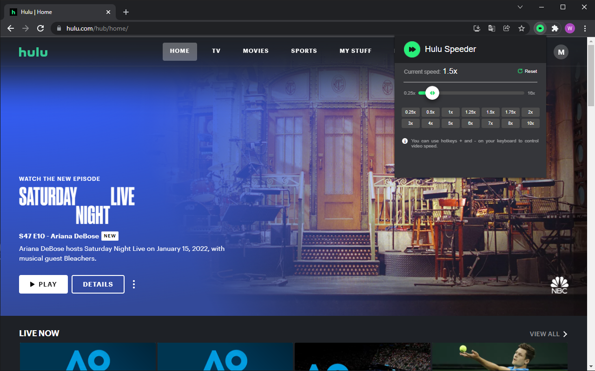Click the install app icon in address bar
Image resolution: width=595 pixels, height=371 pixels.
476,28
